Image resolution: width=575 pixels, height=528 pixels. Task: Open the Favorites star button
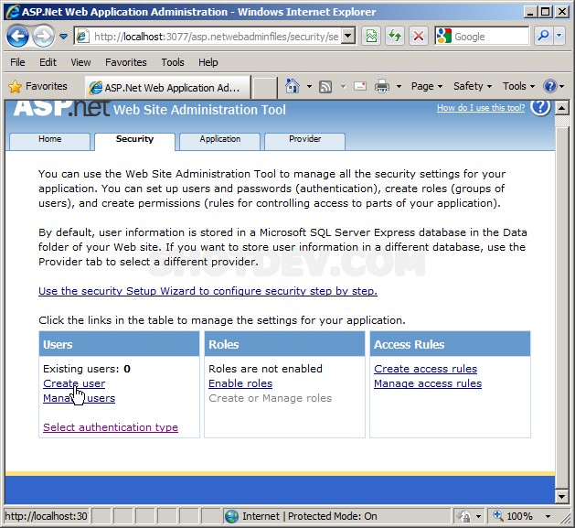37,86
